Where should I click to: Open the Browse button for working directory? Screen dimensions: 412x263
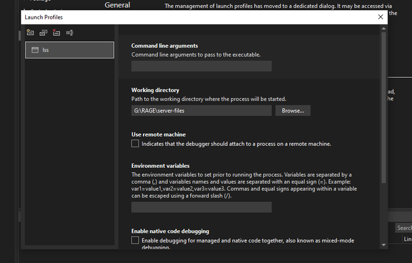tap(293, 111)
